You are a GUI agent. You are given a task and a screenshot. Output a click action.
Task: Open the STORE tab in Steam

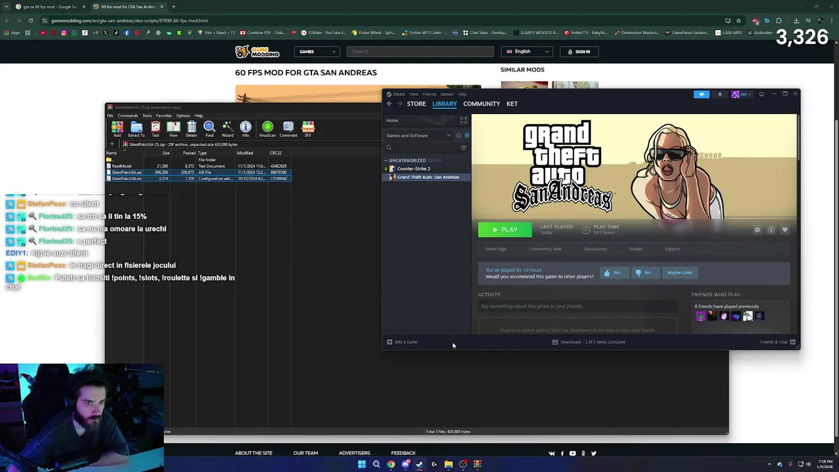416,104
